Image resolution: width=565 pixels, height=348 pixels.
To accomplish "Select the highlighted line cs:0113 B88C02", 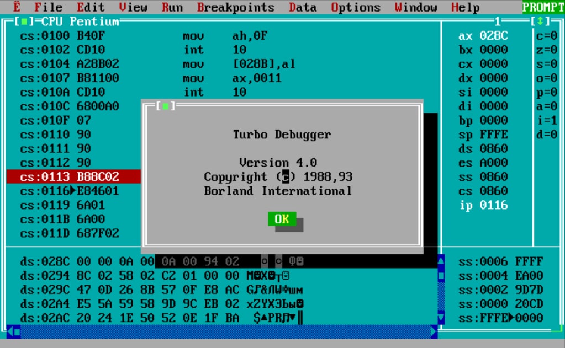I will (73, 176).
